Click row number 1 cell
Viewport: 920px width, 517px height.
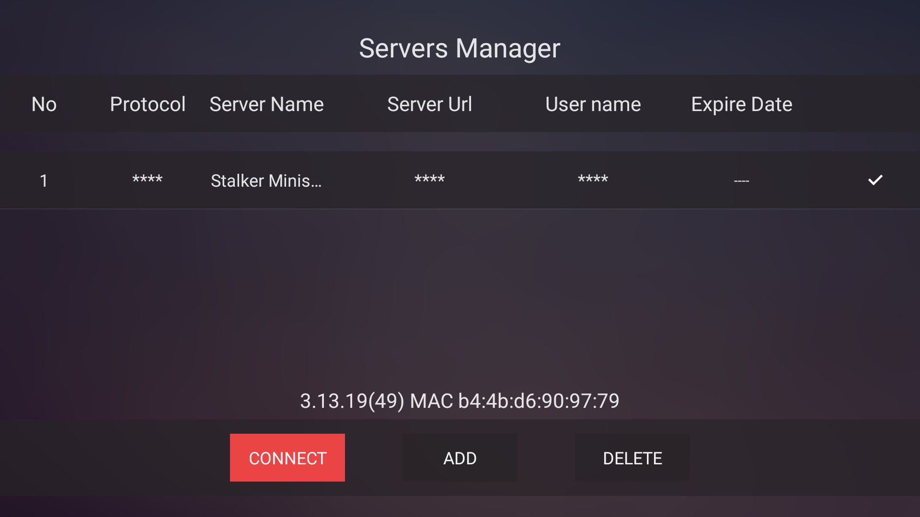point(44,181)
